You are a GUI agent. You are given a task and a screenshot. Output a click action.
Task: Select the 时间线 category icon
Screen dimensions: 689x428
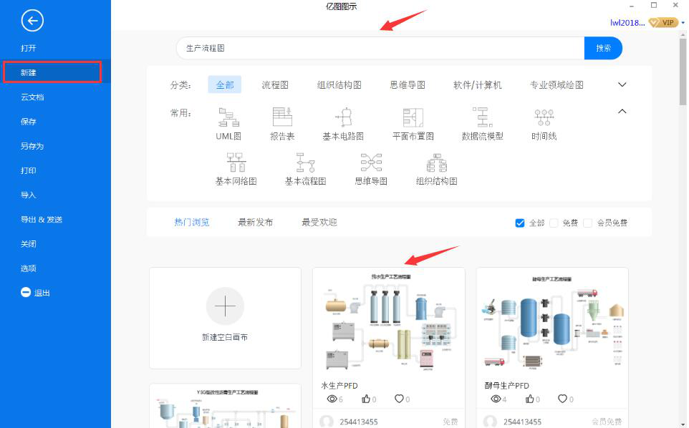click(x=544, y=117)
